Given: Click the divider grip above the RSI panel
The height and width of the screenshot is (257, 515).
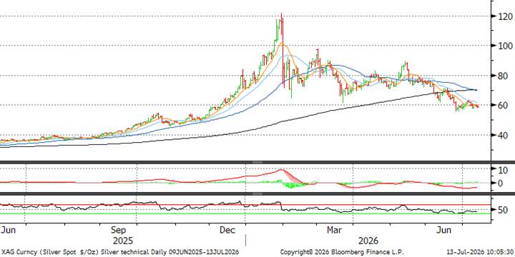Looking at the screenshot, I should pos(257,194).
